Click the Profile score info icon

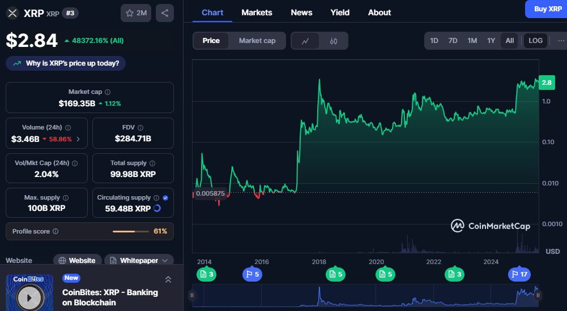(56, 231)
